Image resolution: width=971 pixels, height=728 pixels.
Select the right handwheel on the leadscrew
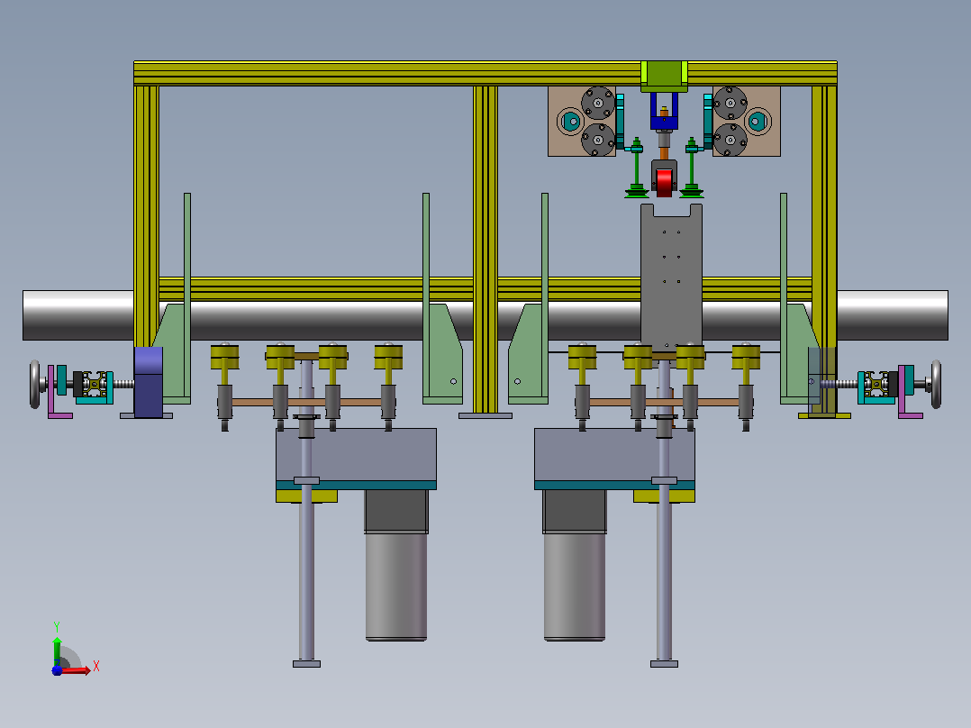936,385
